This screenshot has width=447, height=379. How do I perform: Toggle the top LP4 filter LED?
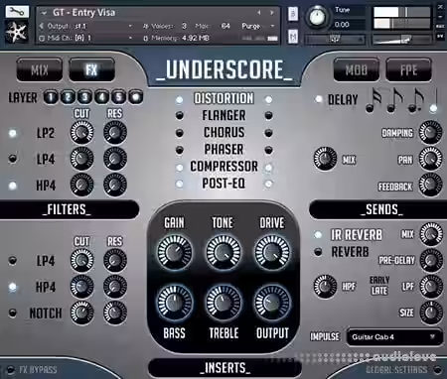(x=13, y=159)
